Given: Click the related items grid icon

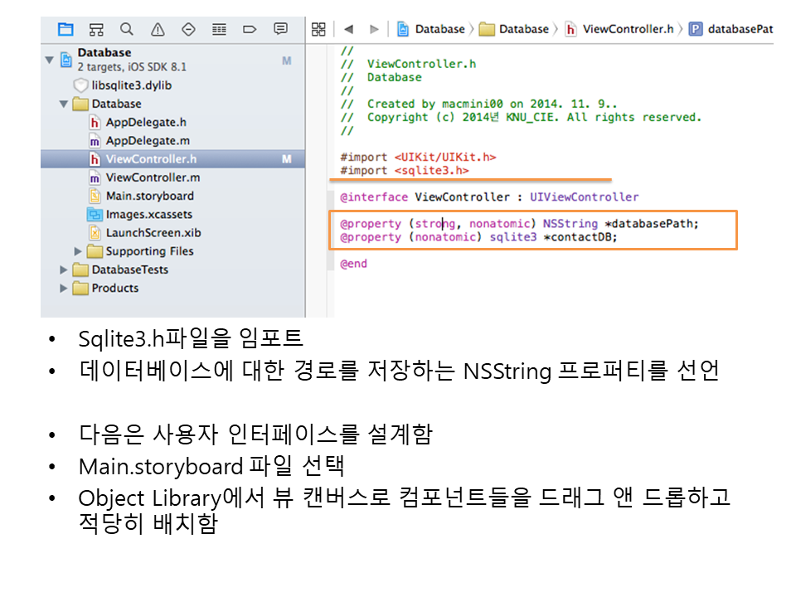Looking at the screenshot, I should pos(318,29).
